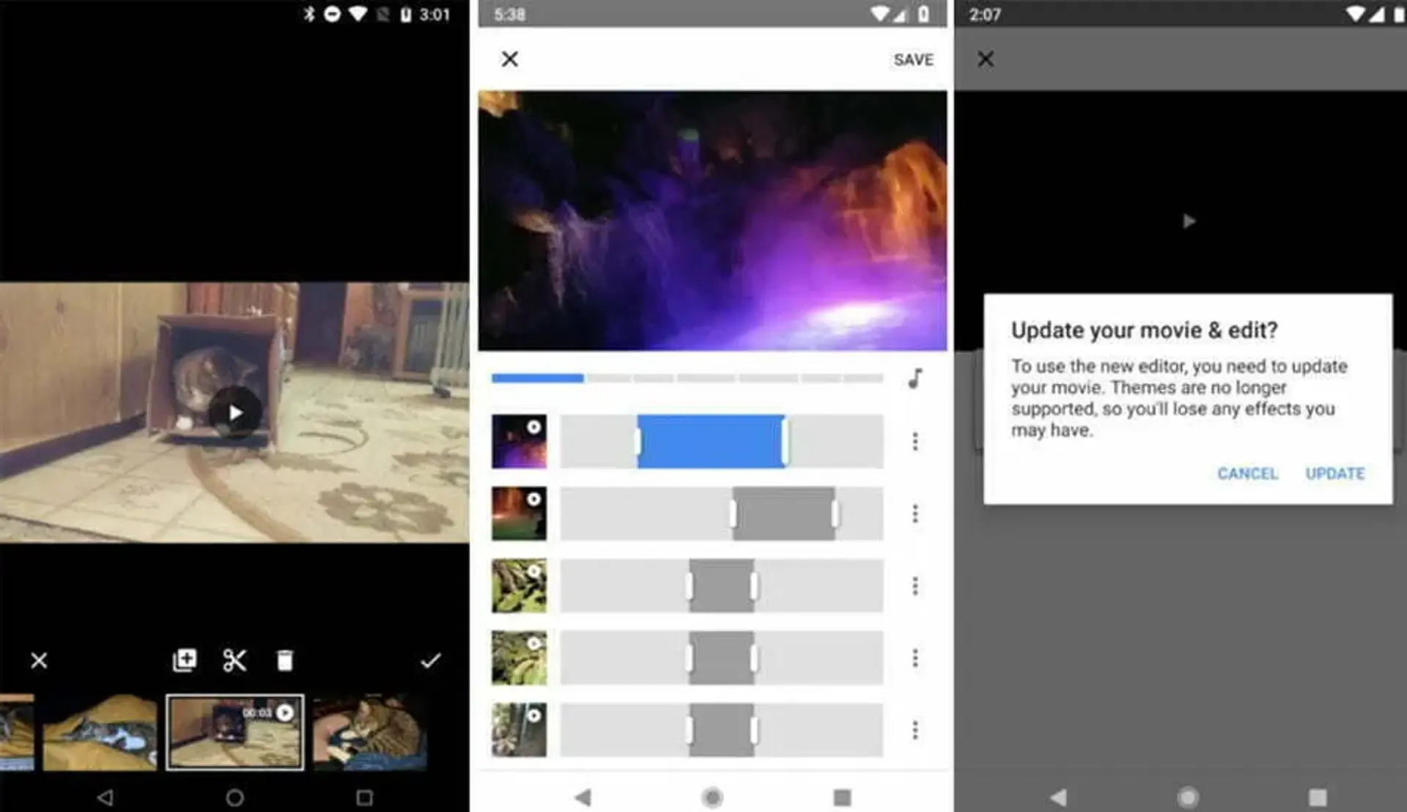This screenshot has height=812, width=1407.
Task: Select the highlighted cat-in-box clip thumbnail
Action: click(x=235, y=732)
